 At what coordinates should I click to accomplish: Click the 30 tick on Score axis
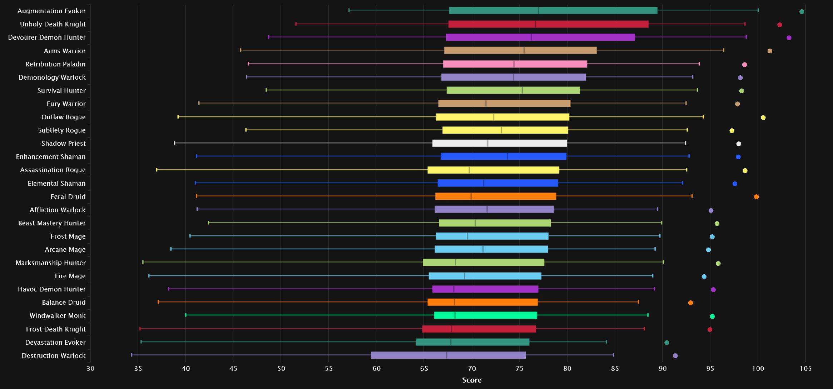(x=90, y=369)
